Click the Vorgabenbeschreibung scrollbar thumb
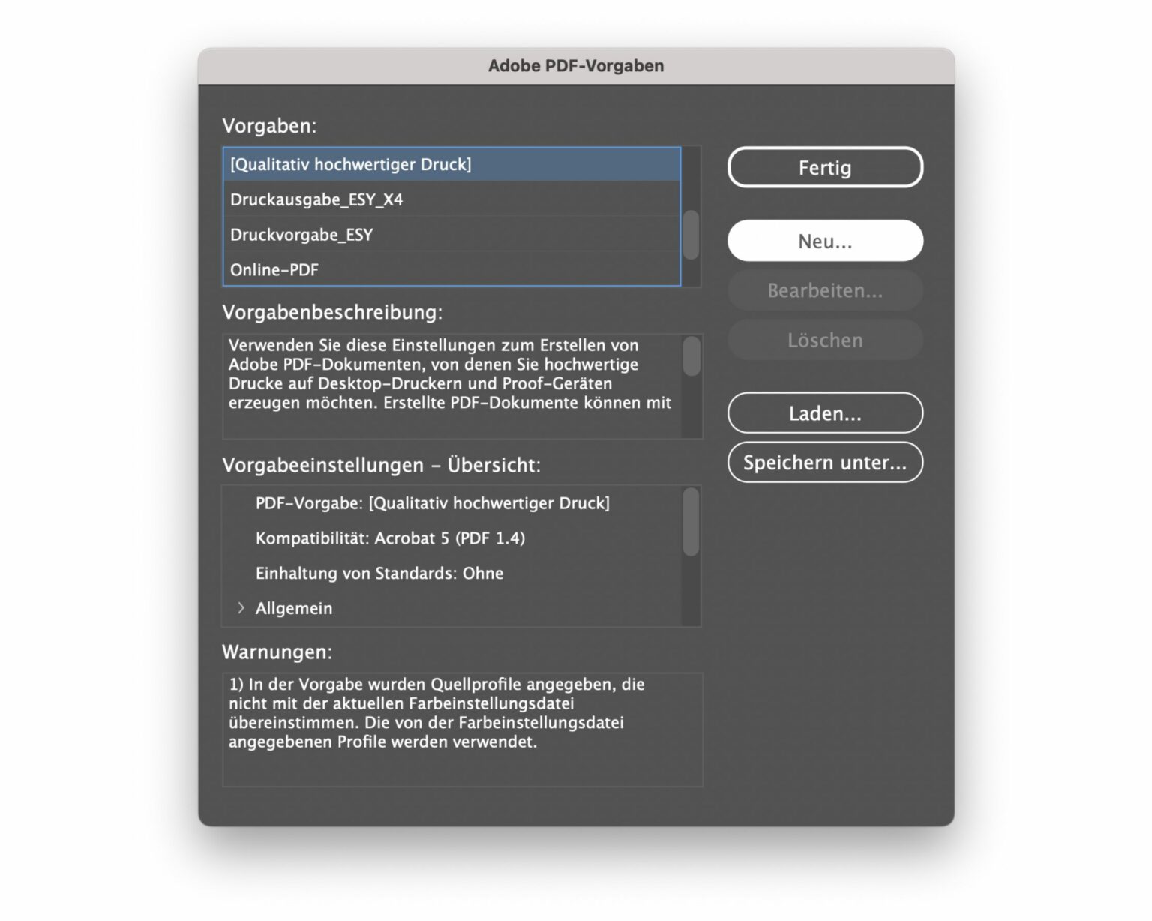Image resolution: width=1152 pixels, height=921 pixels. (691, 356)
